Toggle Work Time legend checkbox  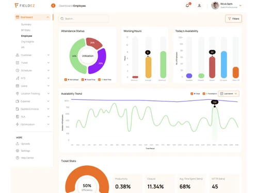[99, 80]
